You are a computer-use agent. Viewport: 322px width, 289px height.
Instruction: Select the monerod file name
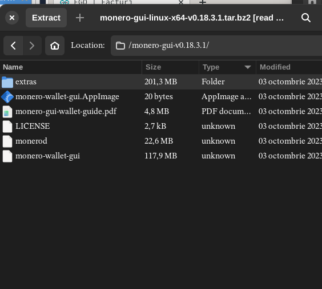pyautogui.click(x=31, y=141)
